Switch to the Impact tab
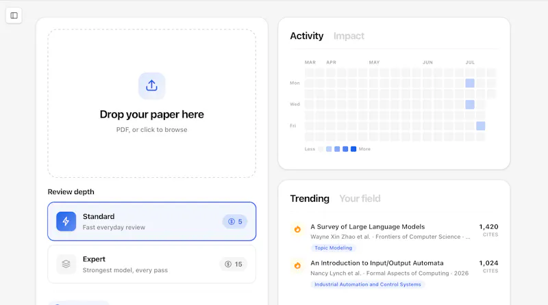This screenshot has height=305, width=548. tap(349, 36)
